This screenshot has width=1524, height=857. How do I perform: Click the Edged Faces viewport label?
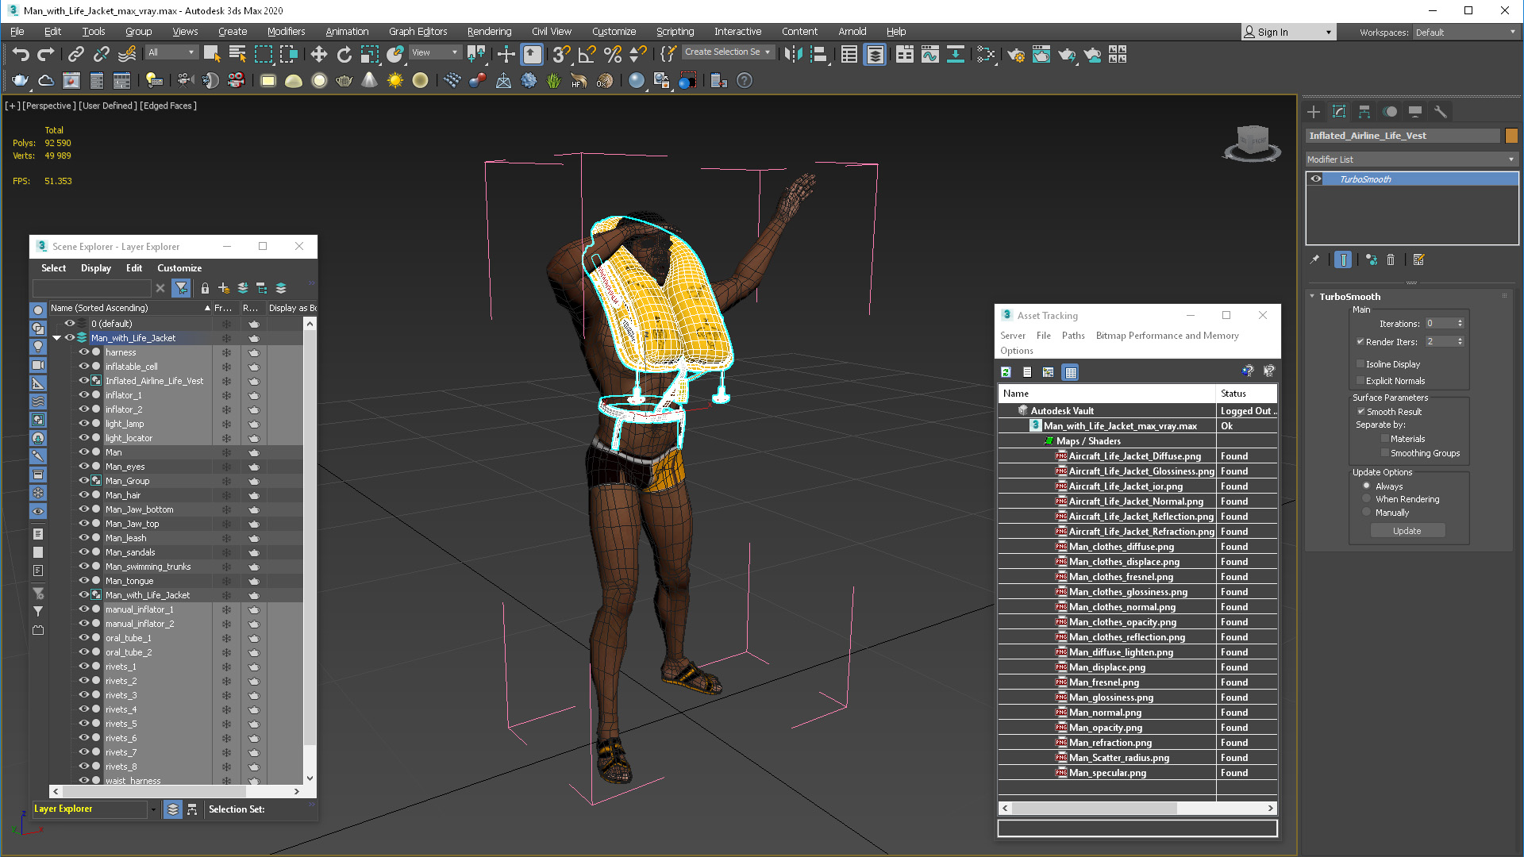click(168, 106)
